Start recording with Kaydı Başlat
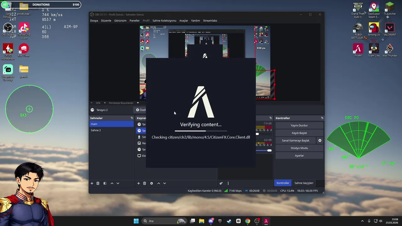The height and width of the screenshot is (226, 402). click(x=299, y=133)
